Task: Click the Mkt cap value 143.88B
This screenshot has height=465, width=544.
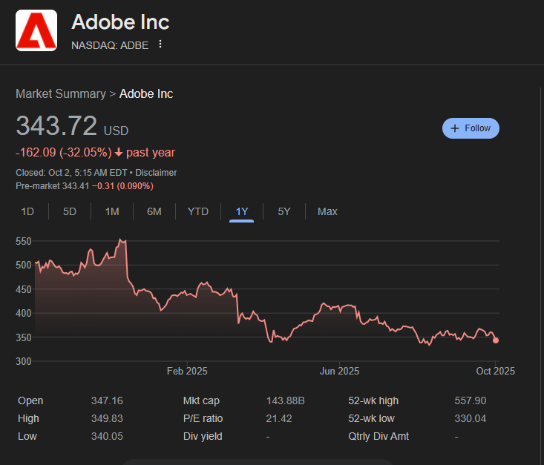Action: (286, 400)
